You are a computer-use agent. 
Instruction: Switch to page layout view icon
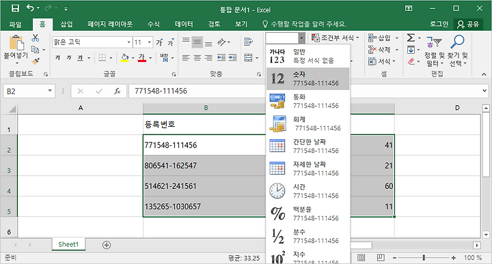[381, 257]
